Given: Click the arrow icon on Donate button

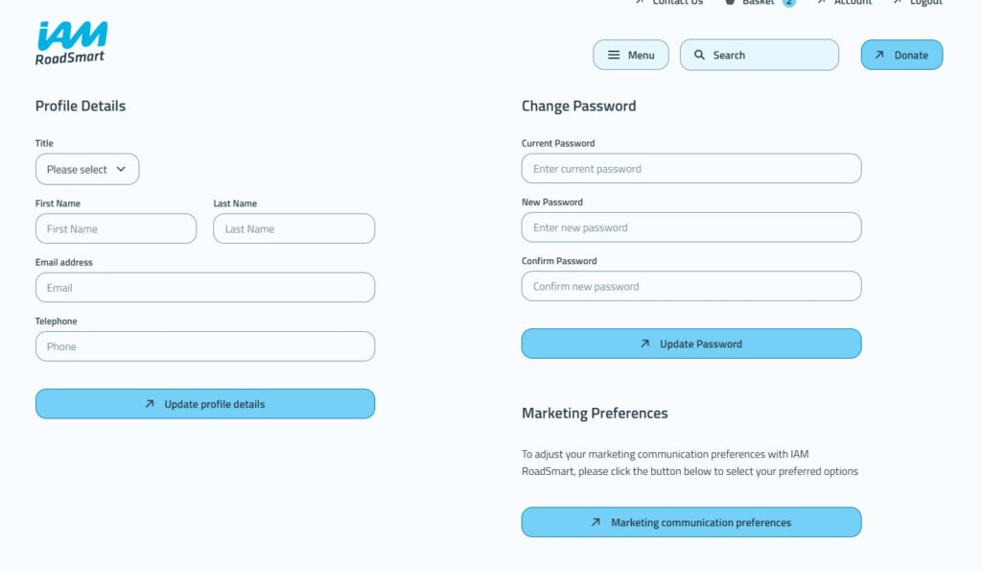Looking at the screenshot, I should 879,55.
